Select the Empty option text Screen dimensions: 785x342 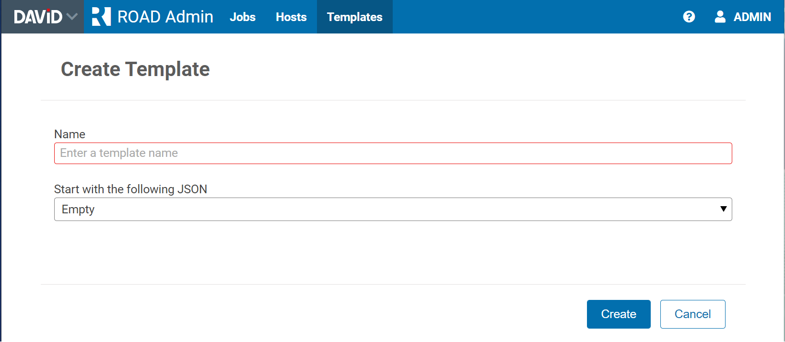pyautogui.click(x=78, y=210)
